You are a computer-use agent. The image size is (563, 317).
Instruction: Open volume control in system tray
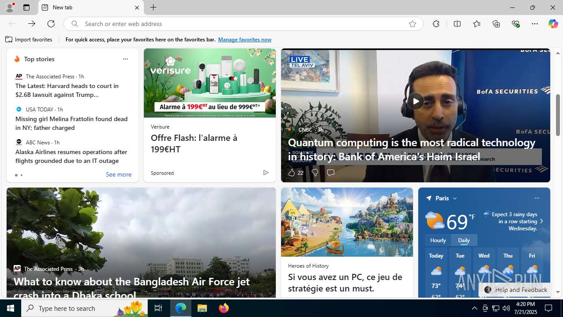506,308
